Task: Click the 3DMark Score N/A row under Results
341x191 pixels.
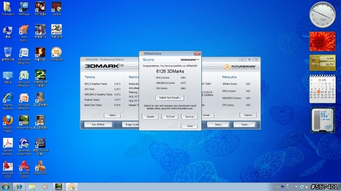Action: click(236, 84)
